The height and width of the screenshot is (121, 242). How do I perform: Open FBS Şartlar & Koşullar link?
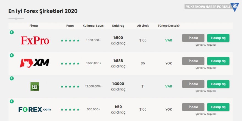[x=206, y=91]
